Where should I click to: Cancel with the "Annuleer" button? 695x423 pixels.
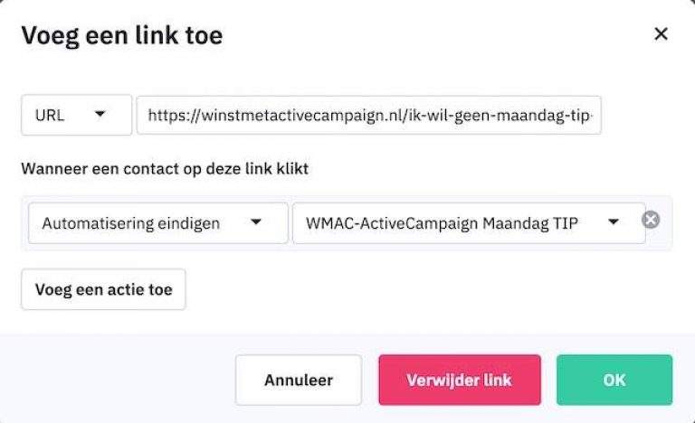pyautogui.click(x=298, y=380)
